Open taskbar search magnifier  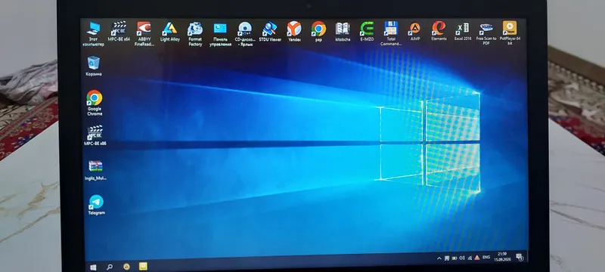tap(110, 267)
